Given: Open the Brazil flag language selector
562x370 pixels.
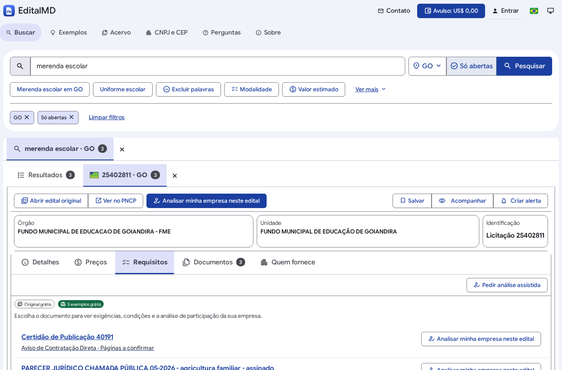Looking at the screenshot, I should [x=534, y=11].
